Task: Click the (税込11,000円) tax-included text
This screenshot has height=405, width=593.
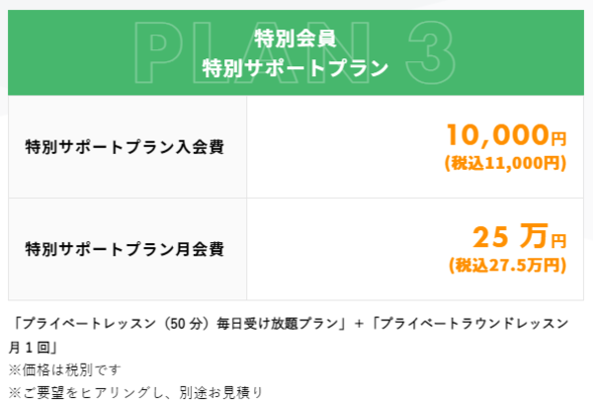Action: (x=505, y=163)
